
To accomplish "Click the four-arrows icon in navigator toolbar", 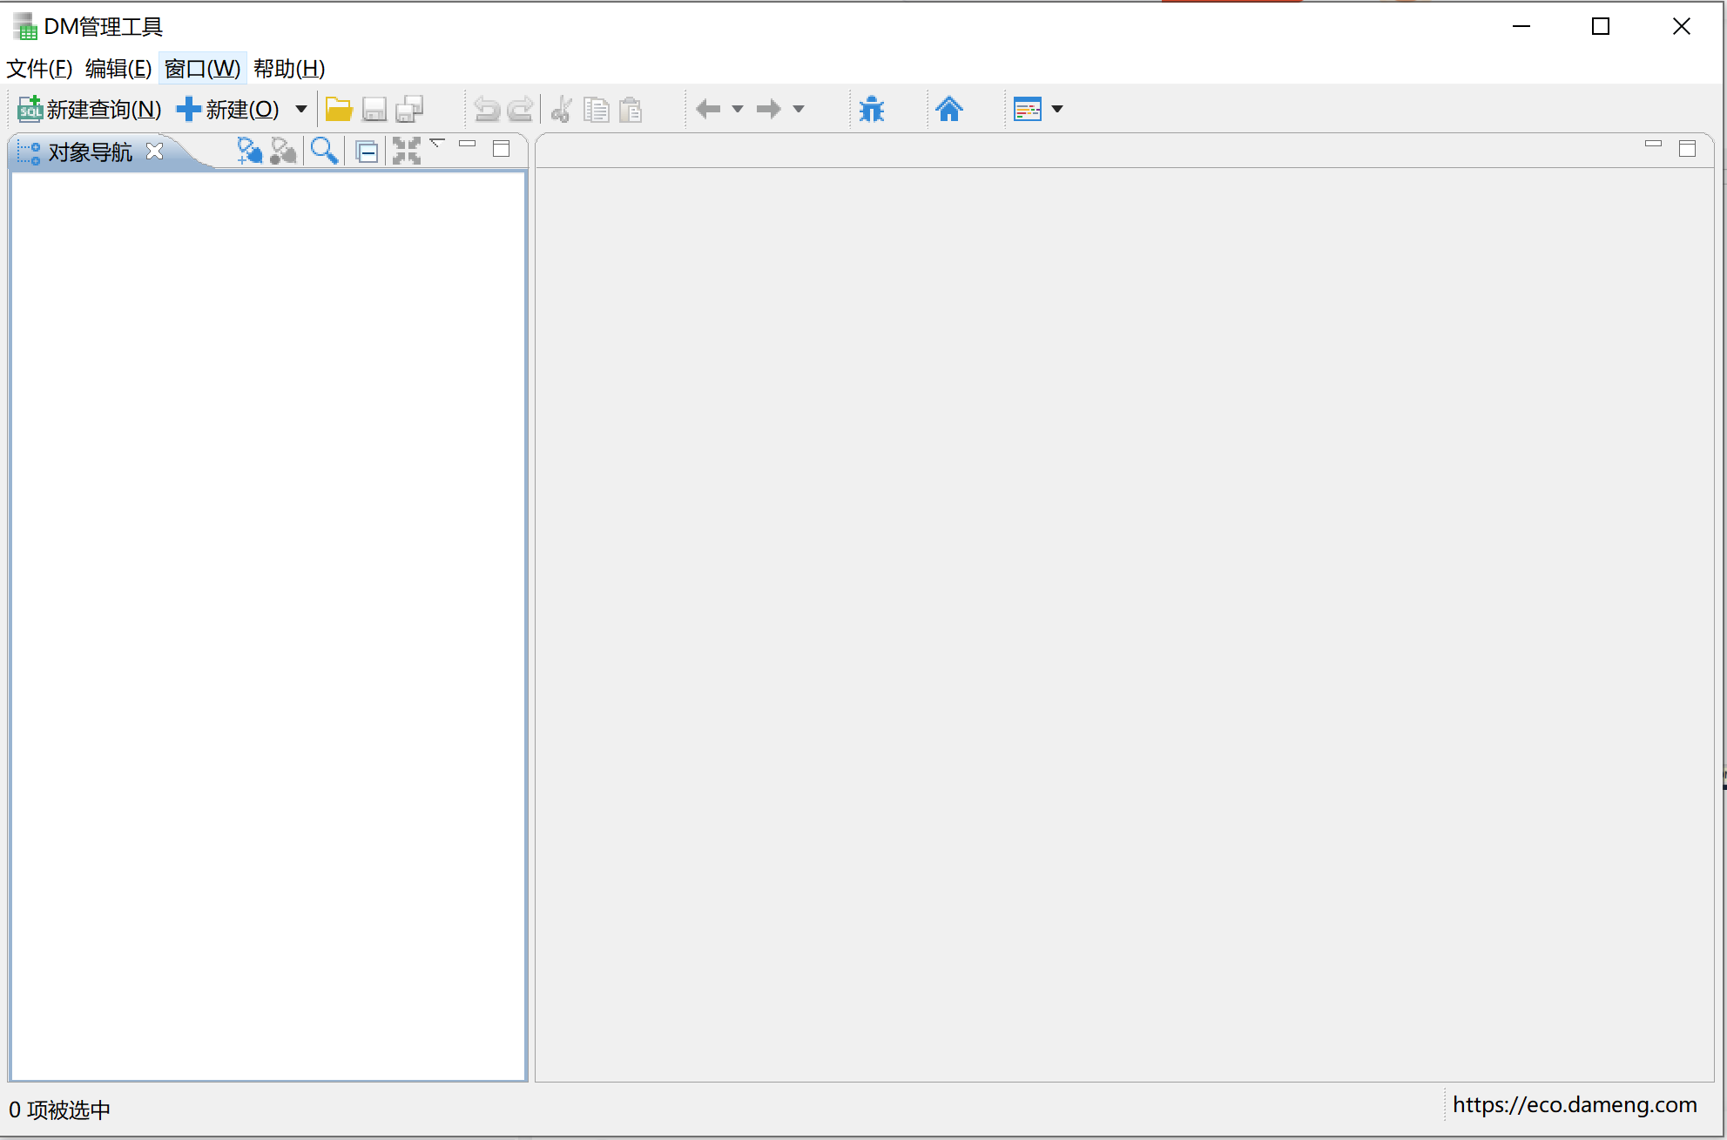I will pyautogui.click(x=406, y=152).
